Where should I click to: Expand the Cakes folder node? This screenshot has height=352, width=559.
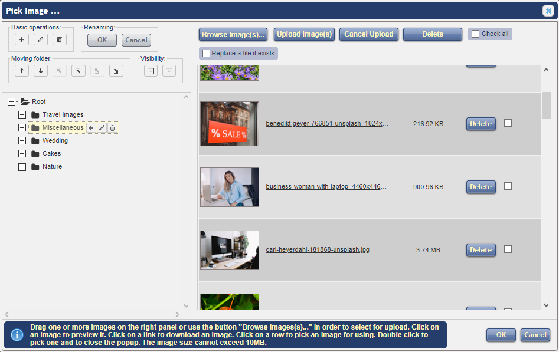22,153
